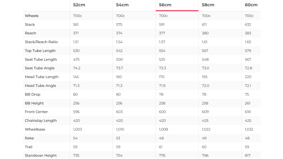Click the Wheelbase row label

pyautogui.click(x=35, y=129)
